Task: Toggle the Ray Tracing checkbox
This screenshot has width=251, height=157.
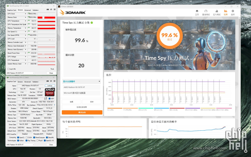Action: point(26,141)
